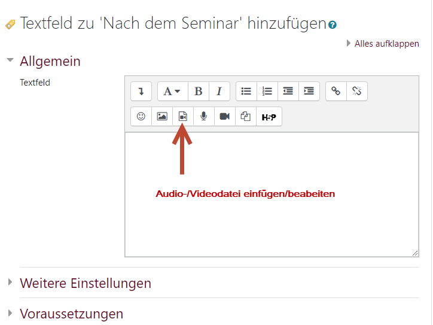
Task: Record audio with the microphone icon
Action: [204, 117]
